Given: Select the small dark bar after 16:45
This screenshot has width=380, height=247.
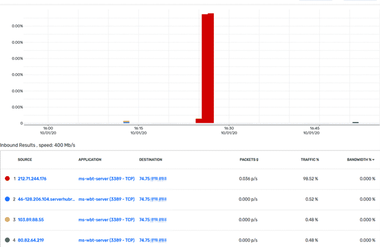Looking at the screenshot, I should coord(356,123).
